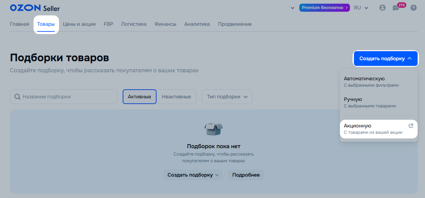The image size is (425, 198).
Task: Open the Финансы tab
Action: point(165,24)
